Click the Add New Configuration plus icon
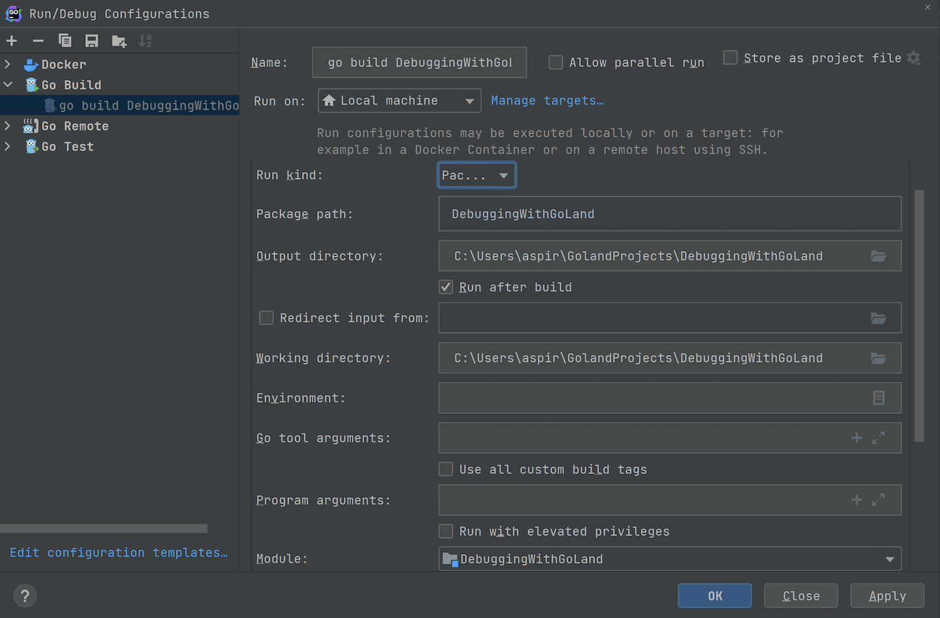Screen dimensions: 940x618 [12, 41]
